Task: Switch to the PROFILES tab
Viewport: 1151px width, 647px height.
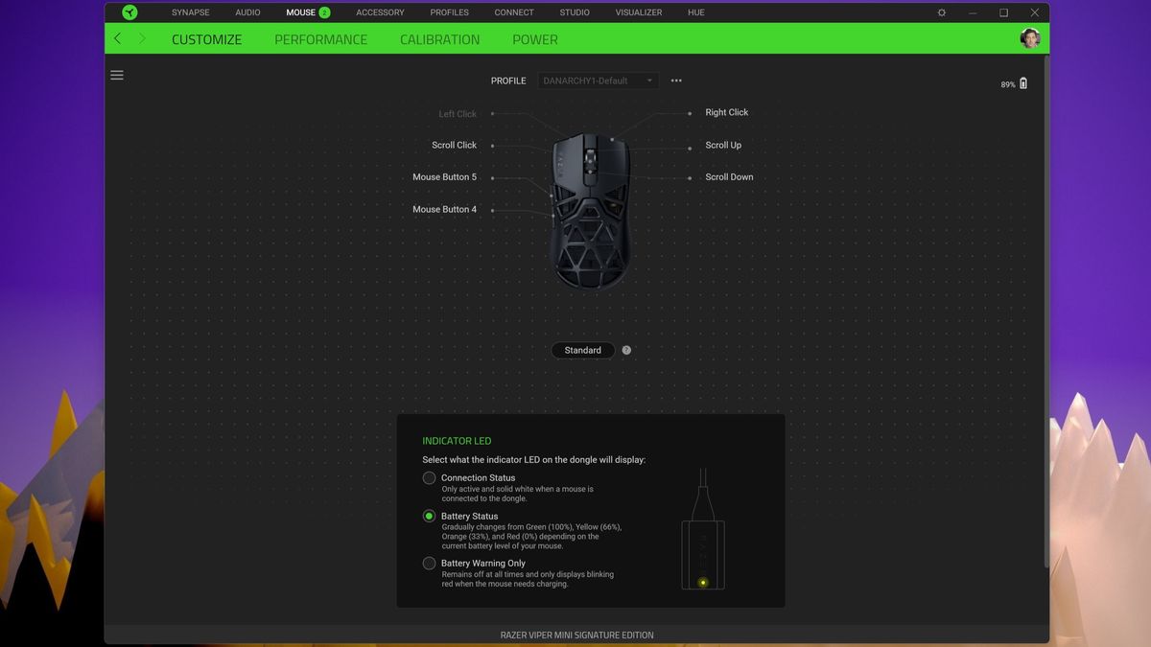Action: pos(449,12)
